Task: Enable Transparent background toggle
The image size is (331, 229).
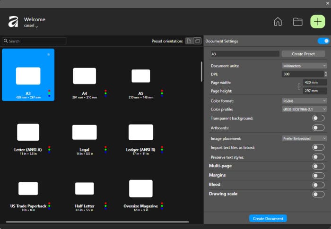Action: [x=318, y=118]
